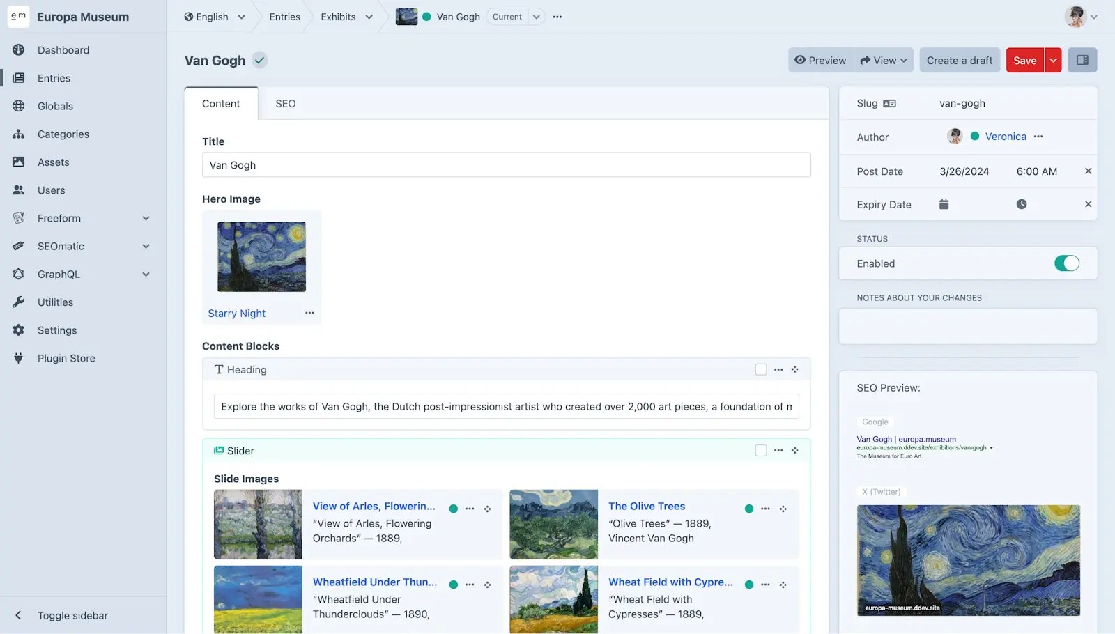Open the View dropdown button
Image resolution: width=1115 pixels, height=634 pixels.
pos(884,61)
